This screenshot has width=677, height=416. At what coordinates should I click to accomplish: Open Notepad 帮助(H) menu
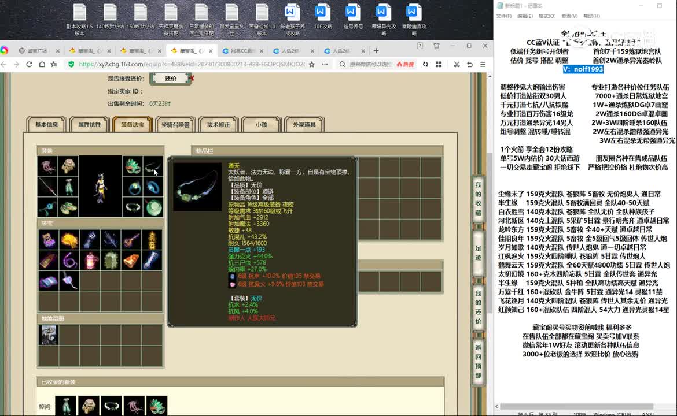click(x=591, y=16)
